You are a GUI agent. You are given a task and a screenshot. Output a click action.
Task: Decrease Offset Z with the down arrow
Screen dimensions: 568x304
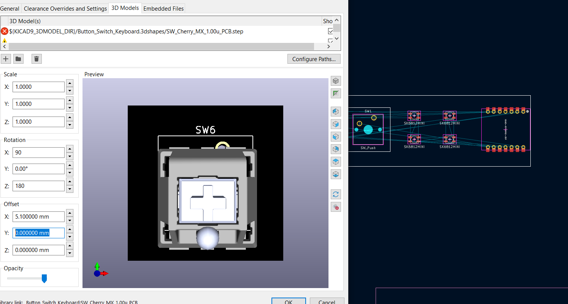69,253
